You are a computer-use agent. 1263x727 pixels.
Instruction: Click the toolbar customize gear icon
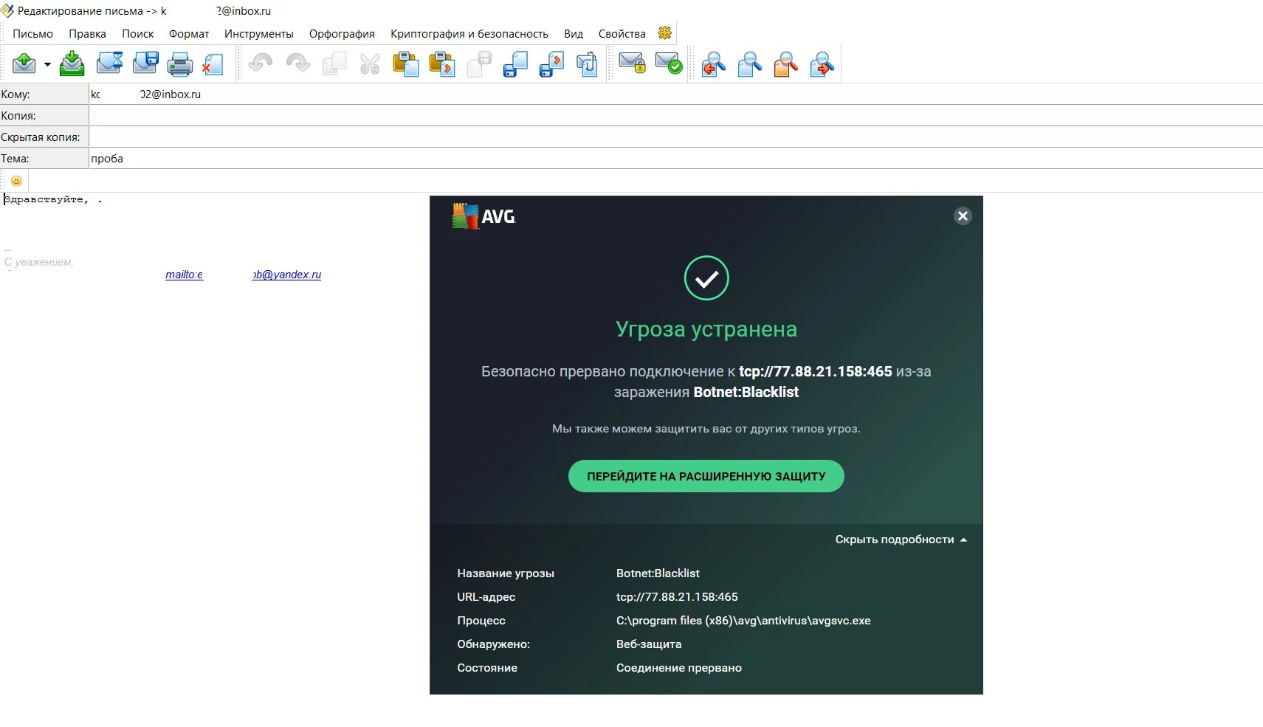tap(665, 33)
